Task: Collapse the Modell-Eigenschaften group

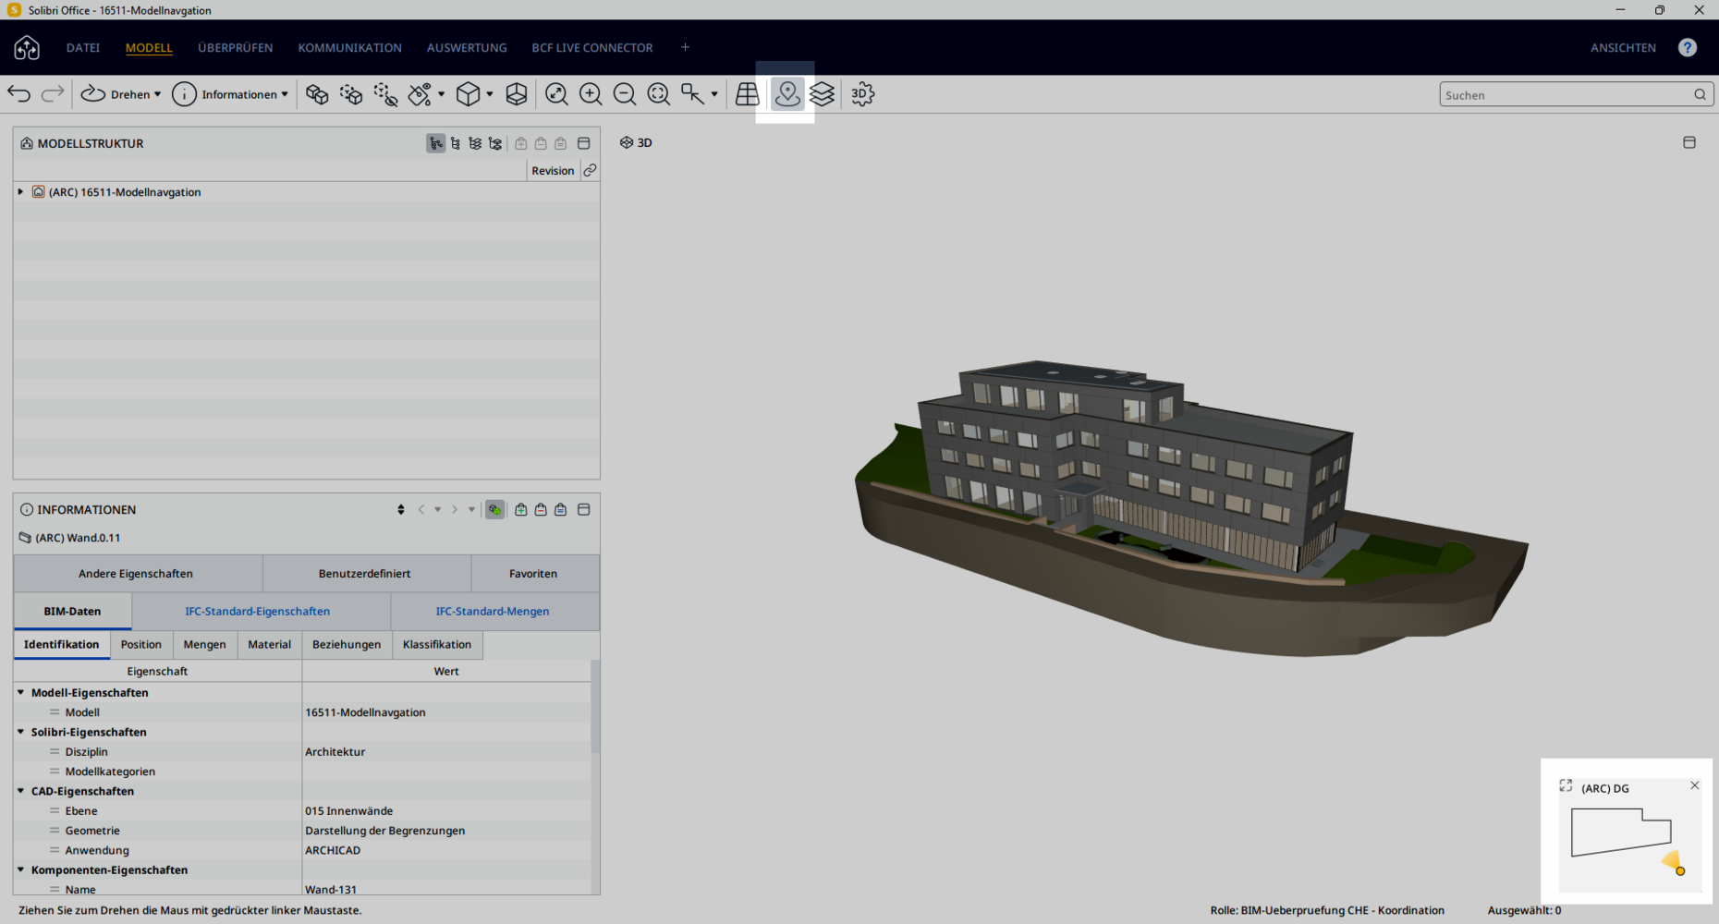Action: coord(20,692)
